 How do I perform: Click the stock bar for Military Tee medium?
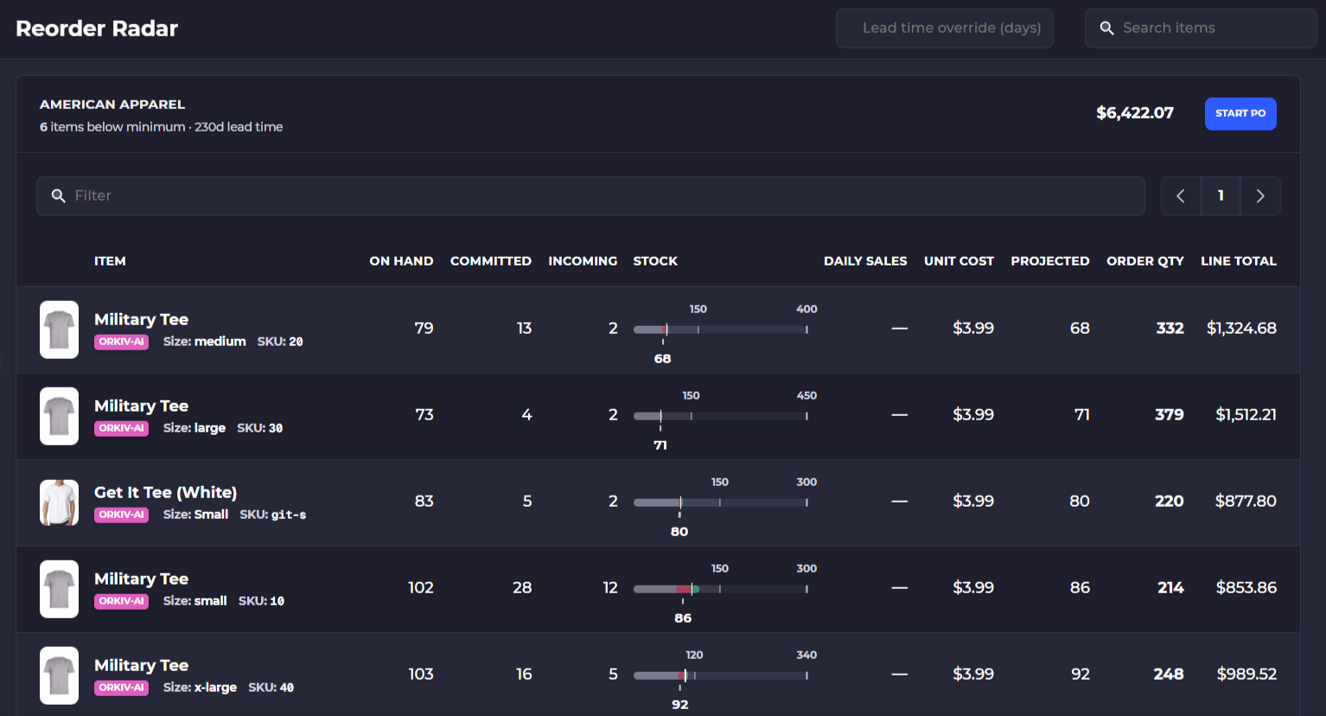tap(720, 329)
